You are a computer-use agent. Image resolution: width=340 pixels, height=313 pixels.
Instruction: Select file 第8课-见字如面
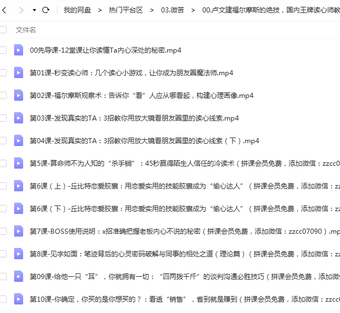point(185,254)
